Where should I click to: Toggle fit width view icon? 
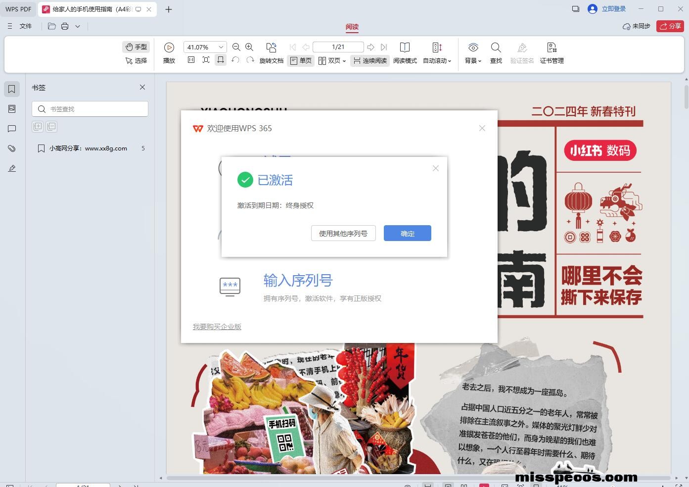221,60
